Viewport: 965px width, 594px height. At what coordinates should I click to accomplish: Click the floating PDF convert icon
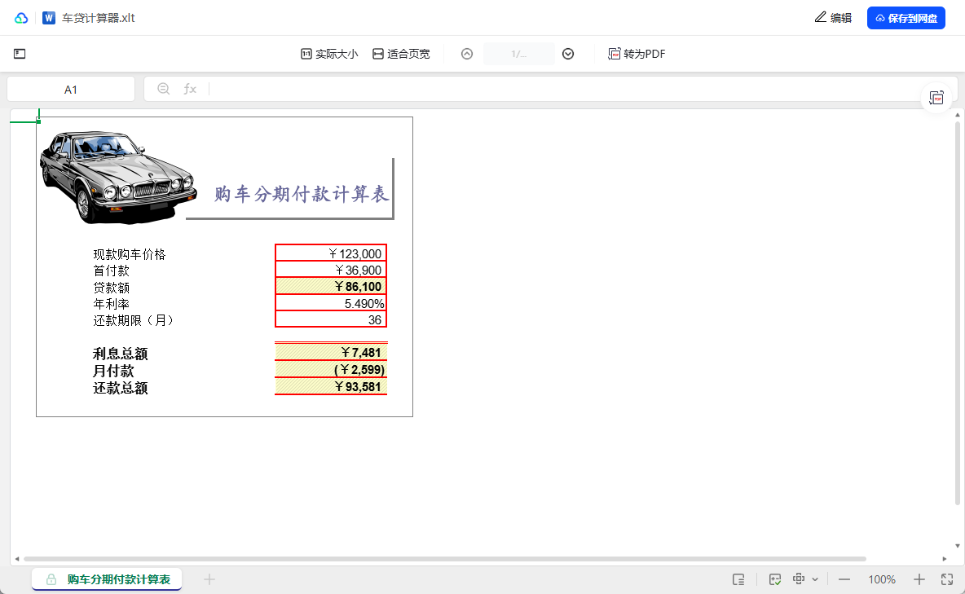click(x=937, y=98)
